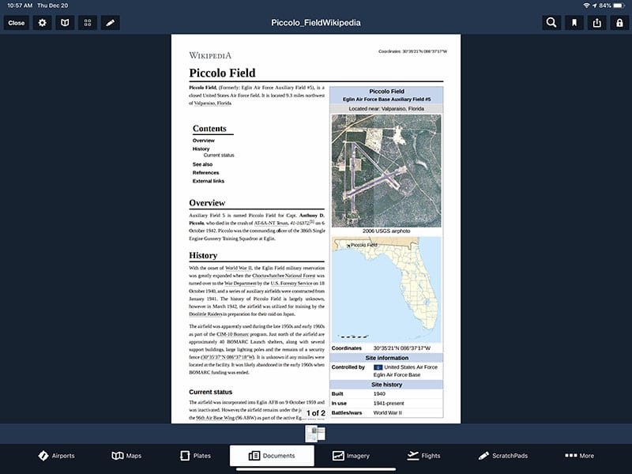Tap the In use 1941-present row
This screenshot has height=474, width=632.
386,403
